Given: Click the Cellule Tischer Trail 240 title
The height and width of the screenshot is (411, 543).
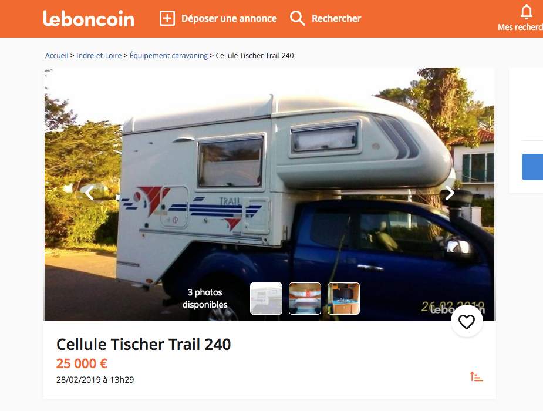Looking at the screenshot, I should [x=144, y=345].
